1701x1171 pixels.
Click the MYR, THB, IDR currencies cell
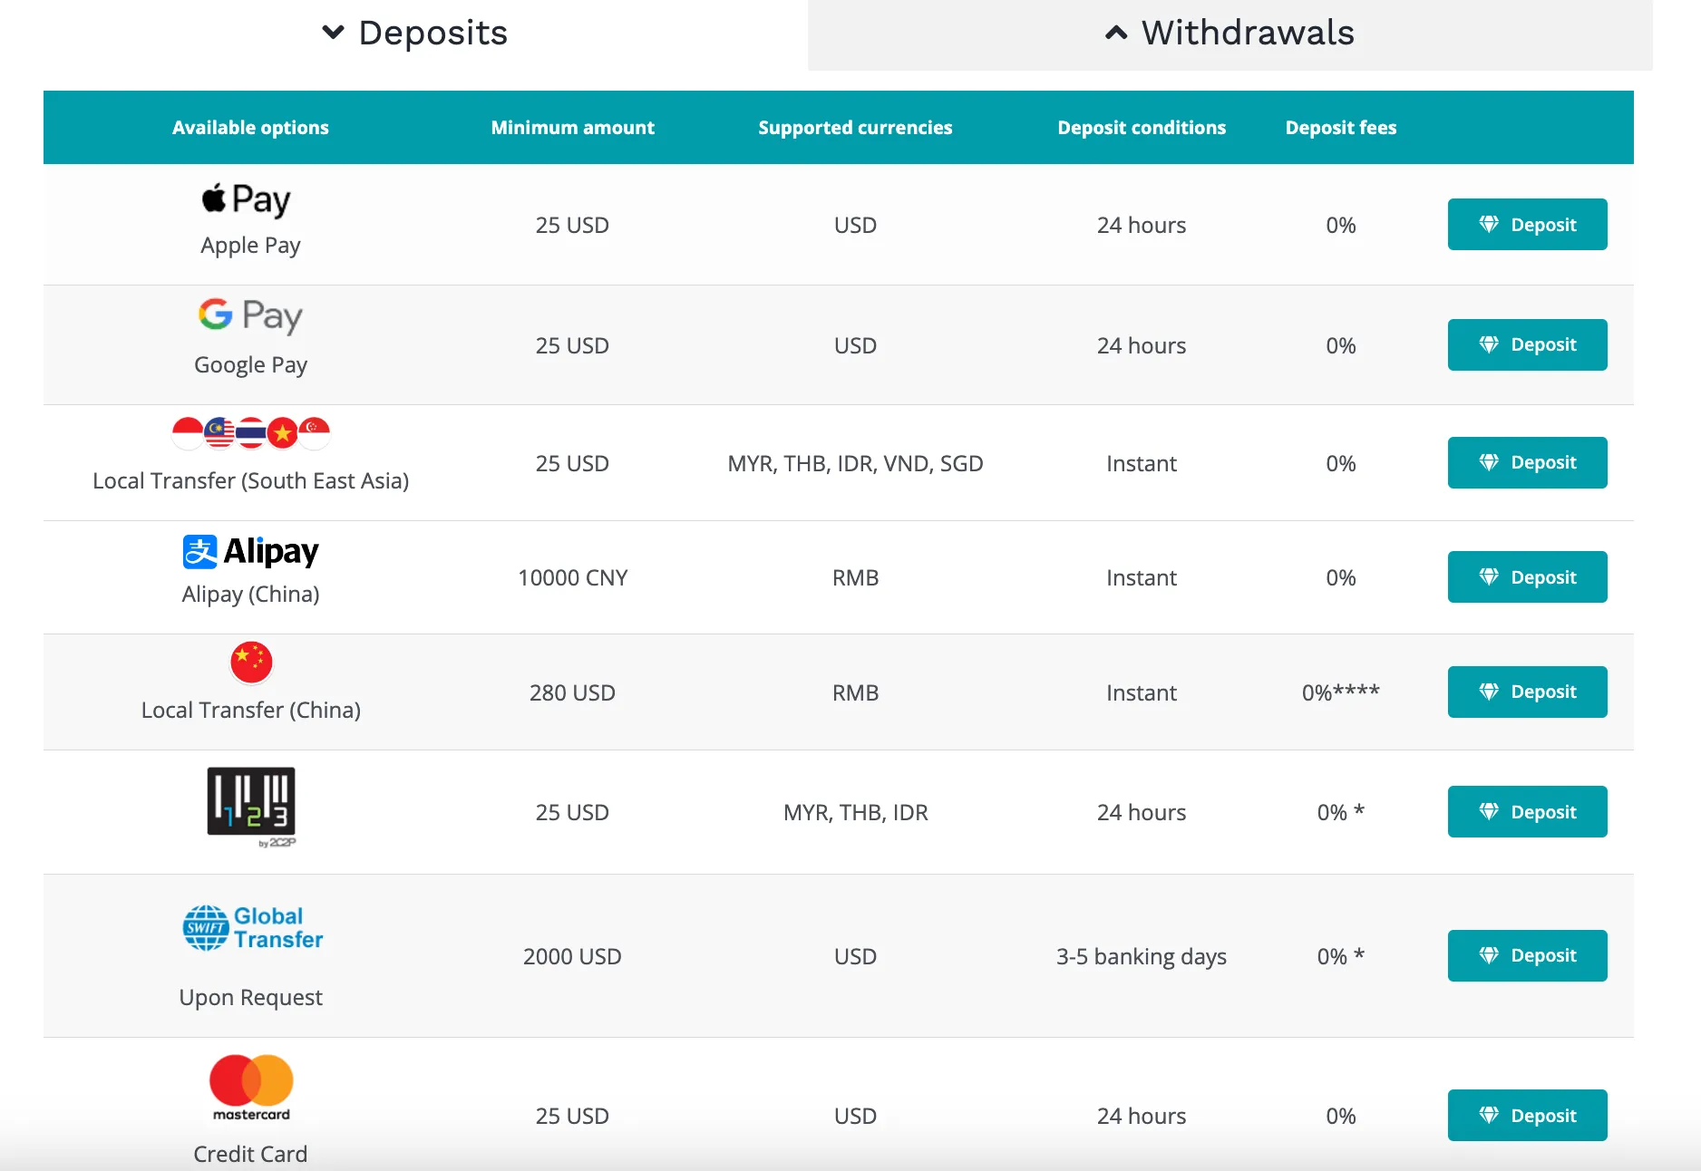tap(856, 813)
